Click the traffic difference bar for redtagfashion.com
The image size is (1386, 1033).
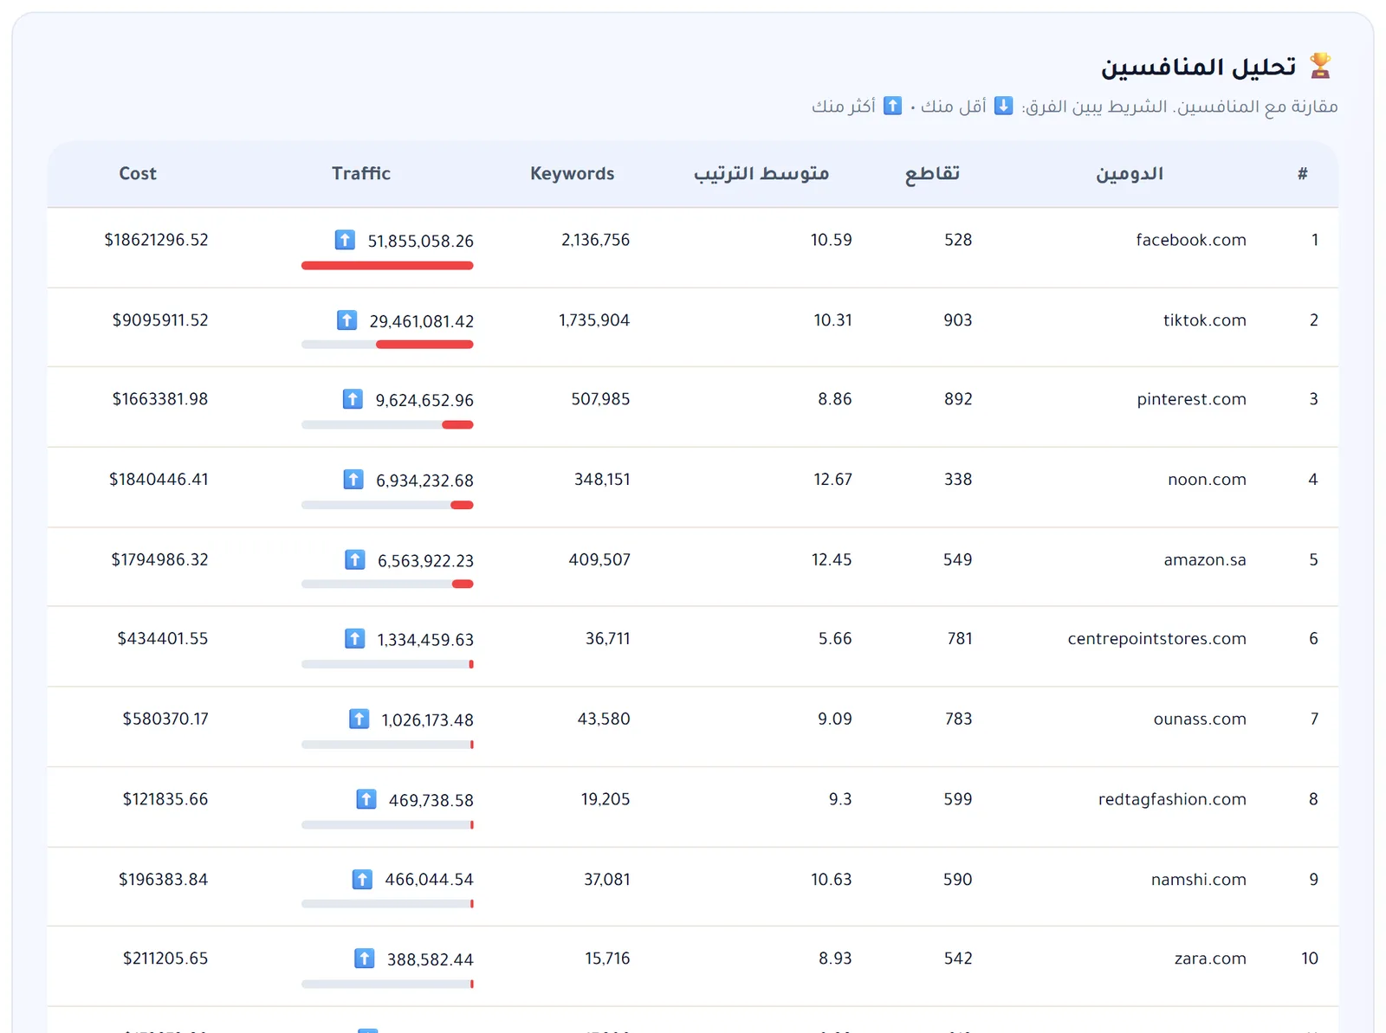pos(387,825)
